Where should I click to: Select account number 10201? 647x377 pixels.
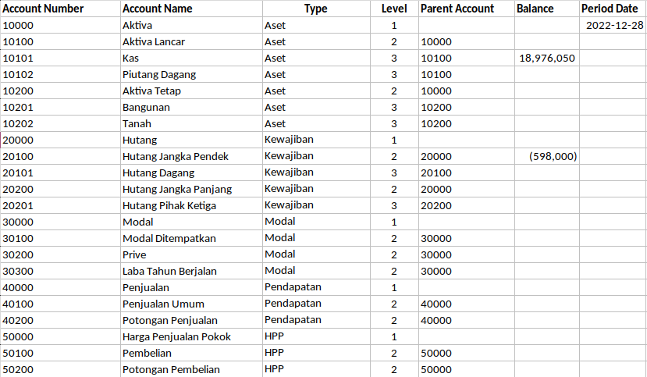pyautogui.click(x=60, y=107)
